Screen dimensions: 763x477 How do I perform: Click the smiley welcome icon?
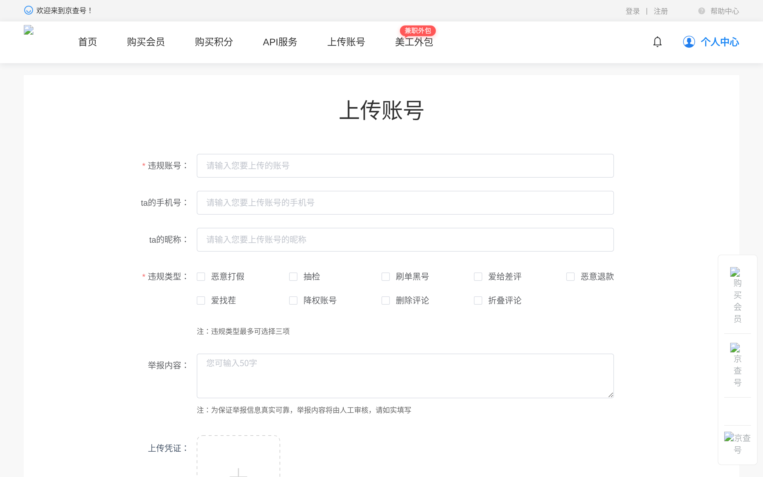28,10
